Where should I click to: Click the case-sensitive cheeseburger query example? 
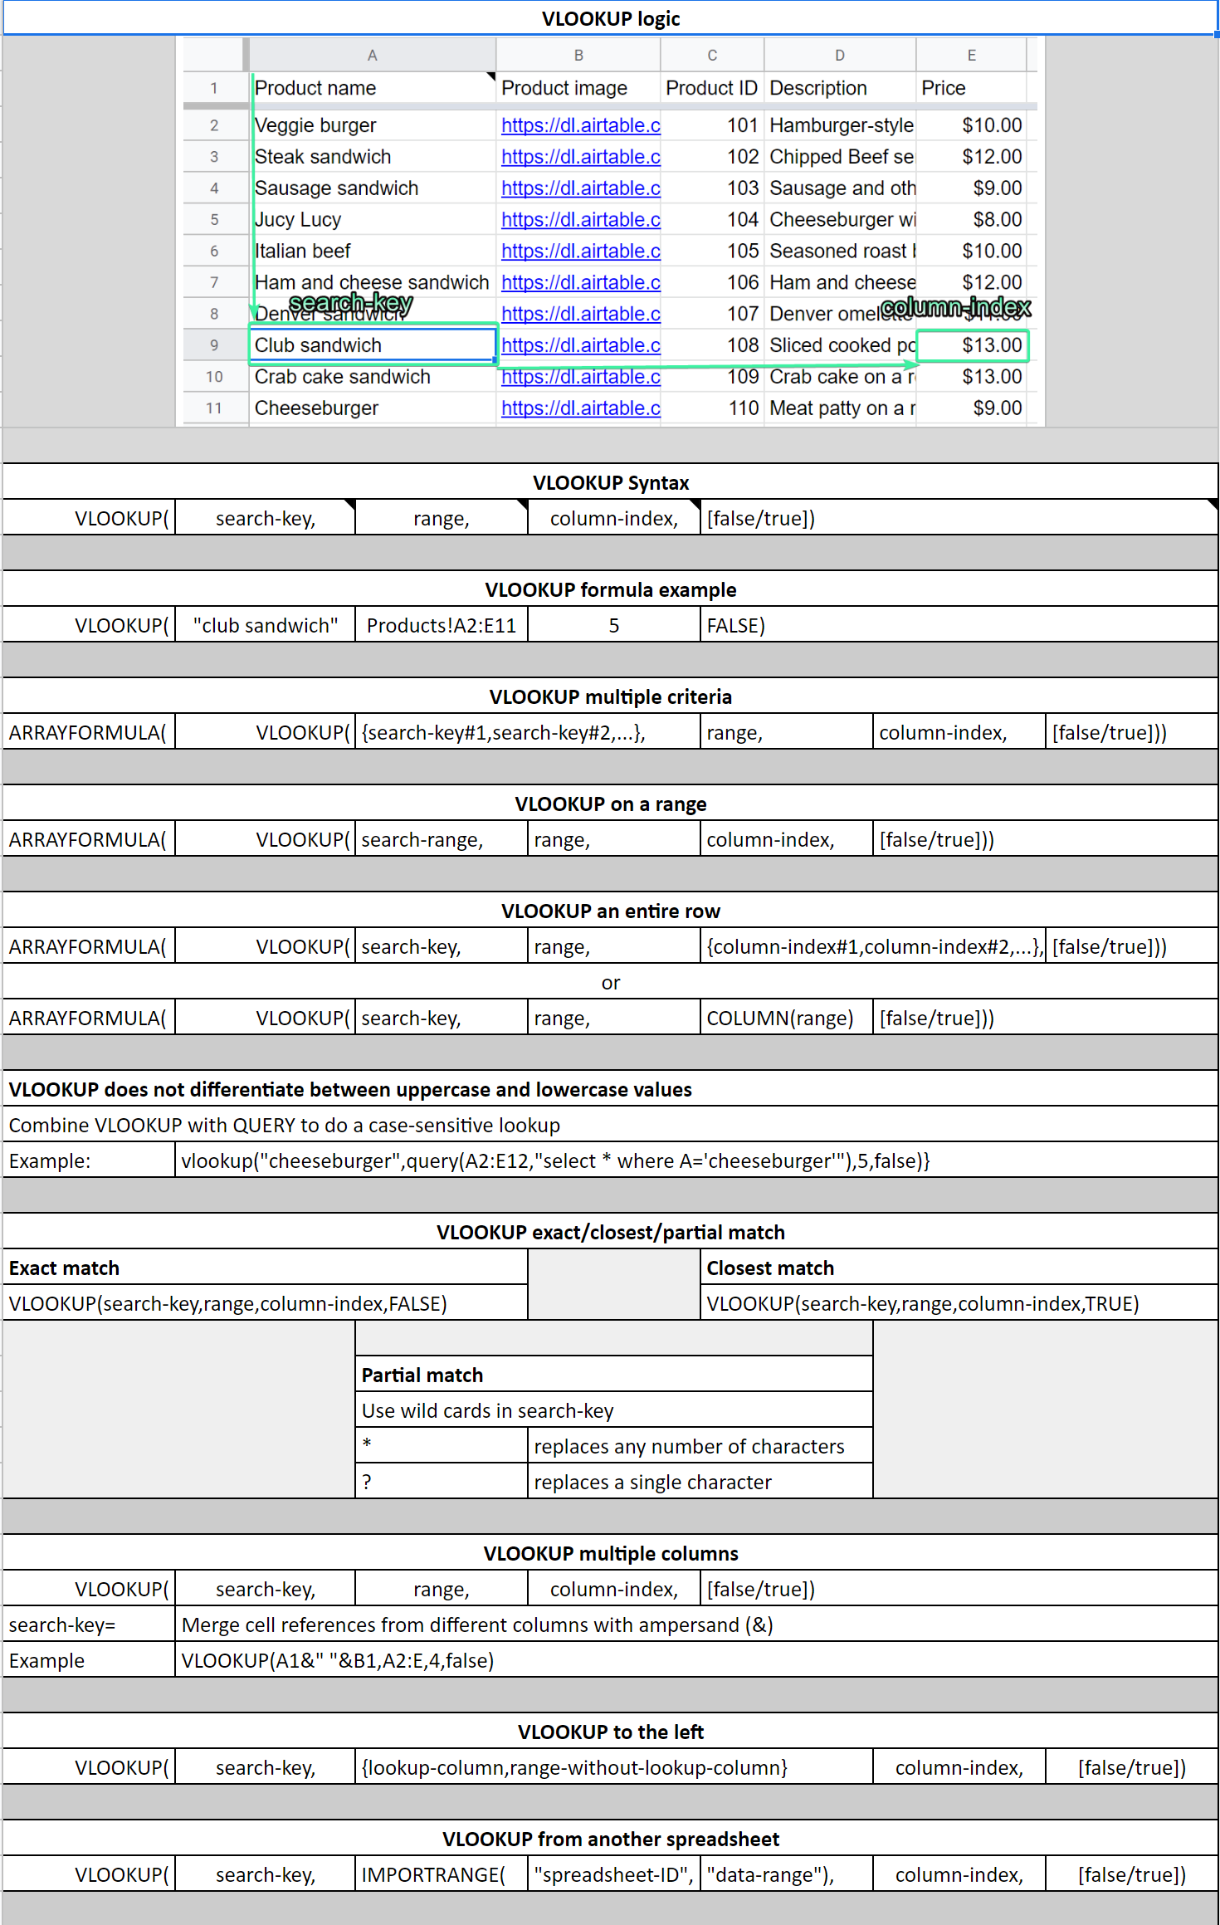tap(696, 1160)
